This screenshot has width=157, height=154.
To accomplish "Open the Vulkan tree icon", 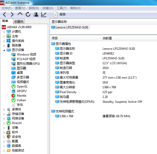I will 13,100.
